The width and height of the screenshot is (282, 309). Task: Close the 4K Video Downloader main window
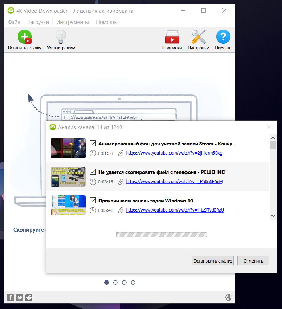(x=224, y=11)
